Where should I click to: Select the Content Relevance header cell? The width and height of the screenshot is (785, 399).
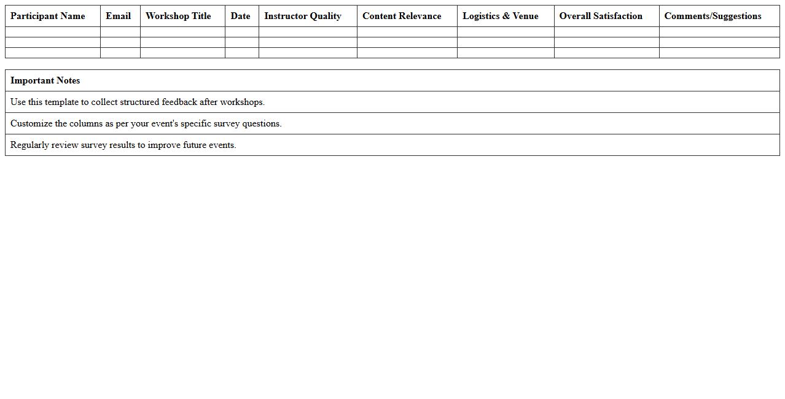pyautogui.click(x=402, y=16)
